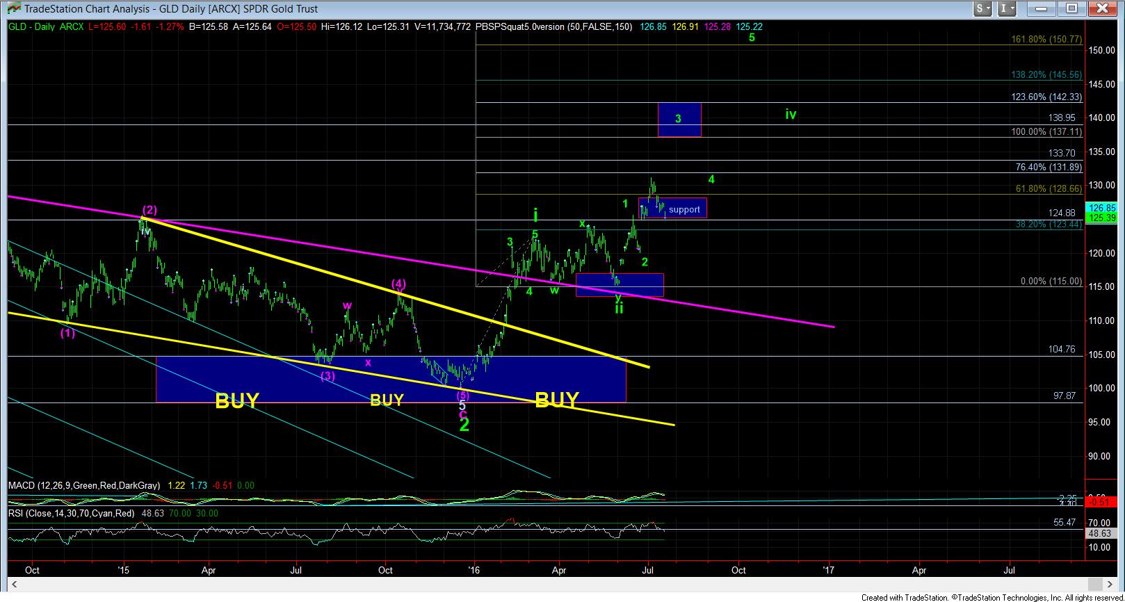The height and width of the screenshot is (602, 1125).
Task: Click the magenta (3) wave label
Action: pos(328,375)
